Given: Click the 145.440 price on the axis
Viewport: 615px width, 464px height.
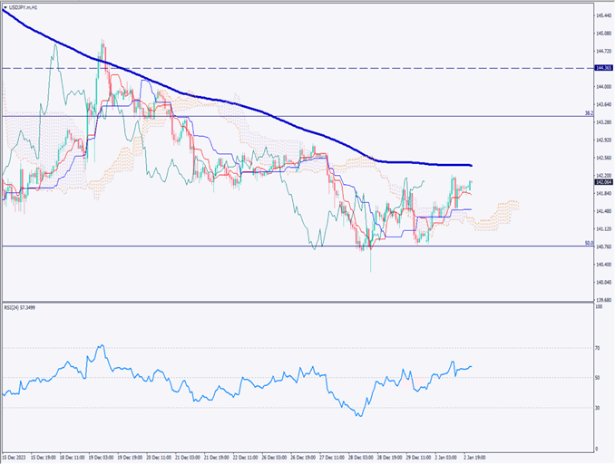Looking at the screenshot, I should pyautogui.click(x=602, y=15).
